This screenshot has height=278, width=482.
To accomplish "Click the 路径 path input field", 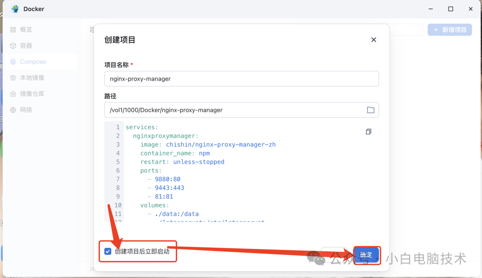I will 241,110.
